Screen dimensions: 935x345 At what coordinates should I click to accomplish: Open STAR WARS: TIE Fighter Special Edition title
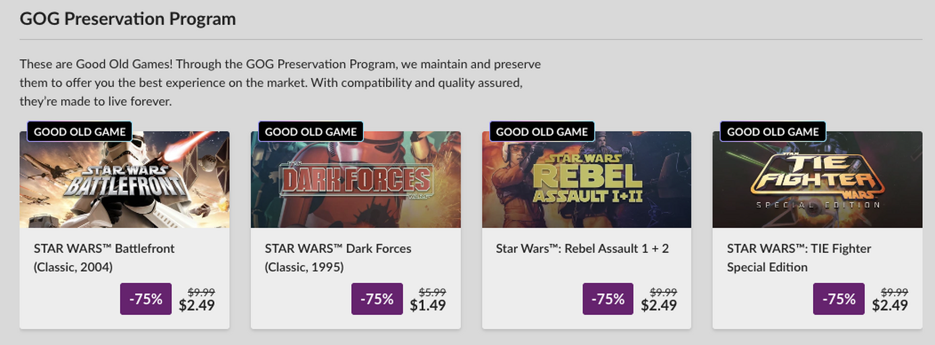click(799, 258)
